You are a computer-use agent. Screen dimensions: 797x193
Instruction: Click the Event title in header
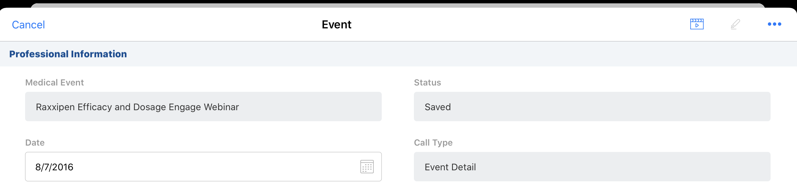(336, 25)
